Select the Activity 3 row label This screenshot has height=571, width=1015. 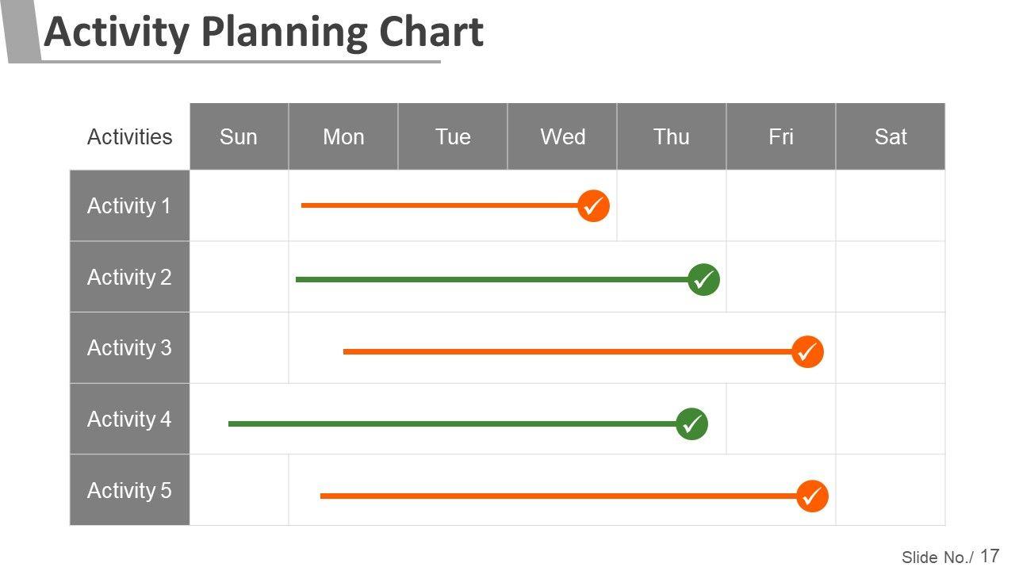pos(129,348)
